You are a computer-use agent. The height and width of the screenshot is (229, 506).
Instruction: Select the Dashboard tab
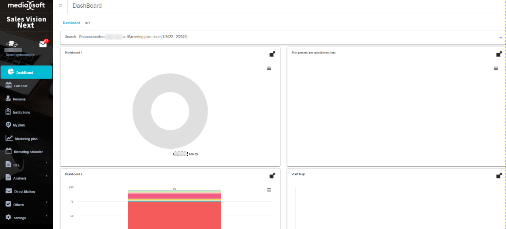(x=71, y=23)
